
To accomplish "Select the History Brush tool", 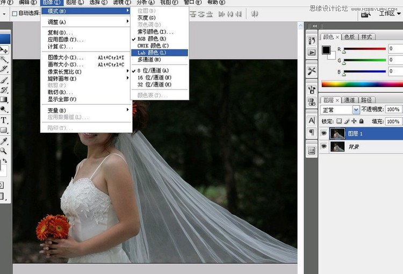I will point(4,90).
